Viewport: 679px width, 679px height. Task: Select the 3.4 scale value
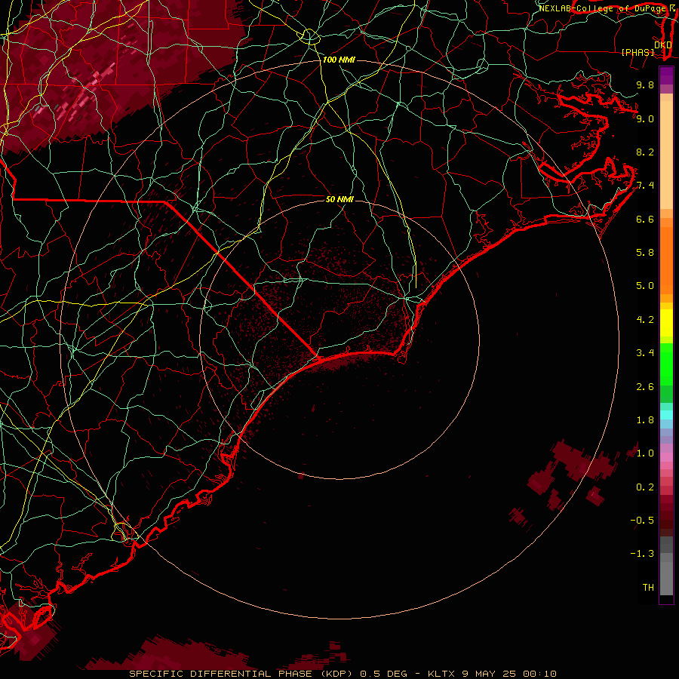pyautogui.click(x=645, y=353)
